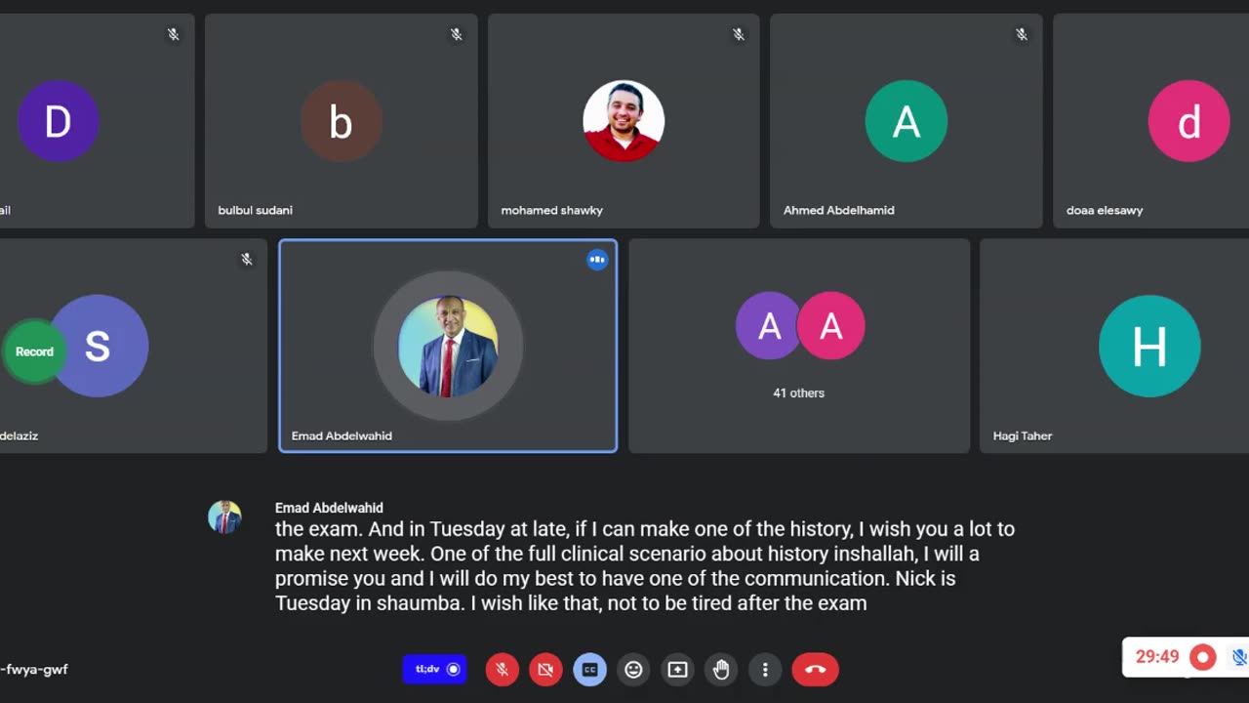The width and height of the screenshot is (1249, 703).
Task: Click the meeting code -fwya-gwf
Action: (x=34, y=669)
